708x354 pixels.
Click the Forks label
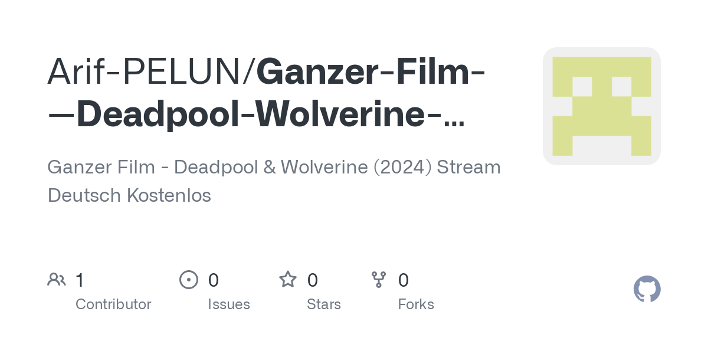(x=416, y=304)
